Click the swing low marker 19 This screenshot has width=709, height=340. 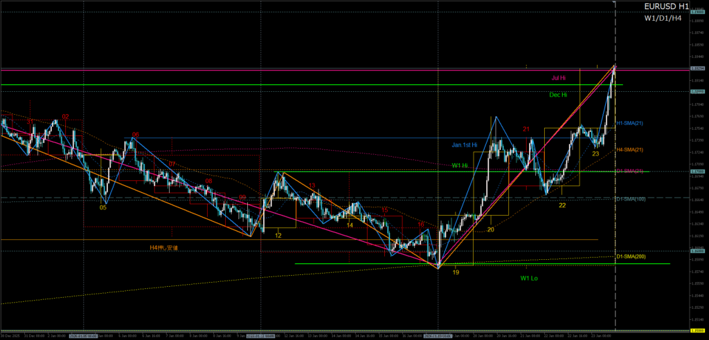(456, 272)
